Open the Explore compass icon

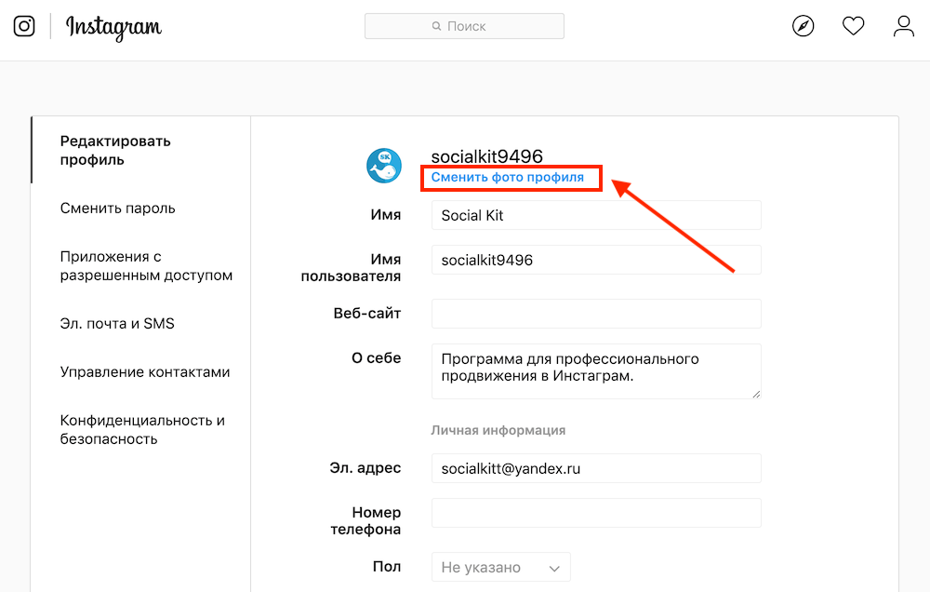(x=803, y=26)
